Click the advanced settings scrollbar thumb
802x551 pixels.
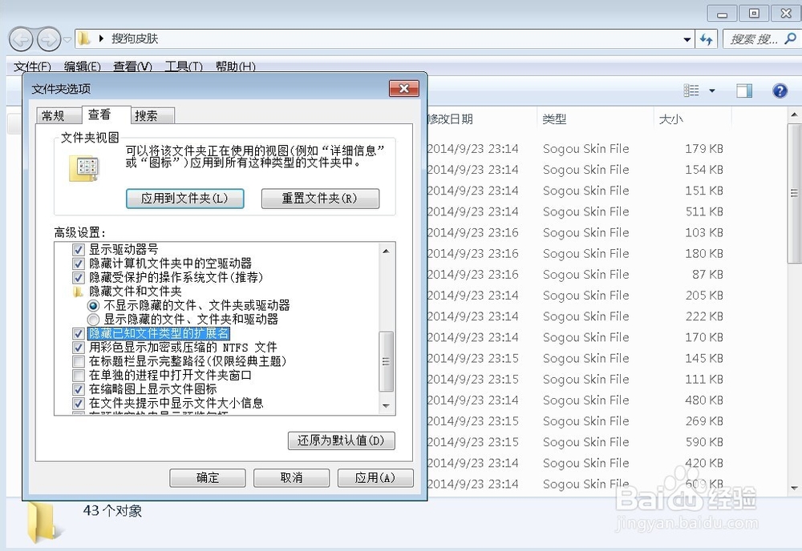click(x=387, y=361)
